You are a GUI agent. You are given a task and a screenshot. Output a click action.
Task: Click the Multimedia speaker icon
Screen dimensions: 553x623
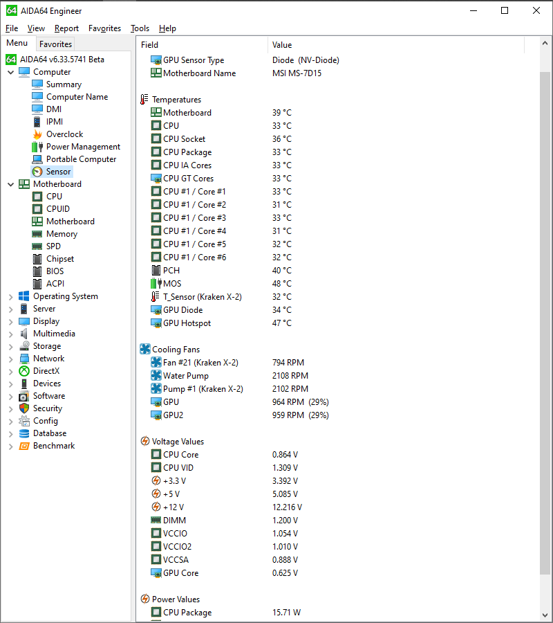click(x=24, y=334)
